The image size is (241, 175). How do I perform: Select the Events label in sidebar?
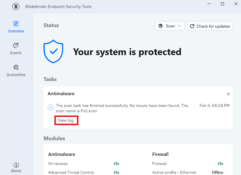coord(16,53)
